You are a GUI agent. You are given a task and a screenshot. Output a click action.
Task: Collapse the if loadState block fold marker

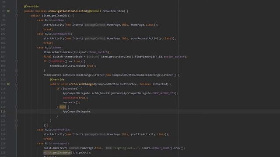pyautogui.click(x=16, y=61)
